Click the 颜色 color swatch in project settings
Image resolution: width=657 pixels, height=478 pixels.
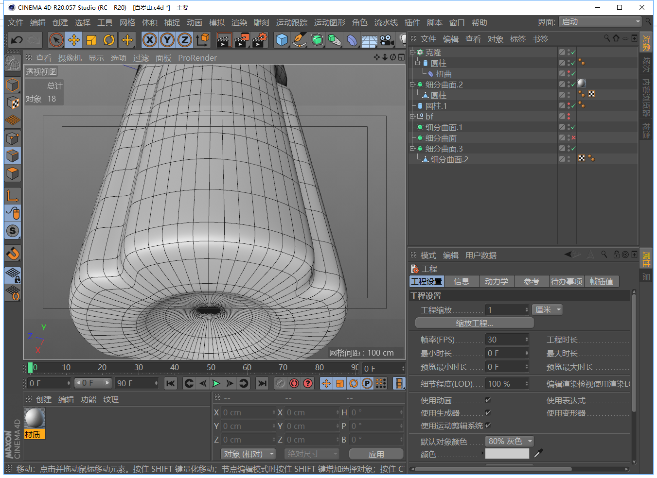point(507,454)
